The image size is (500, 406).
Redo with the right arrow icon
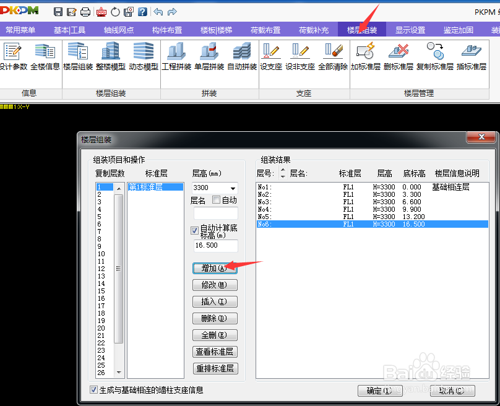tap(172, 12)
